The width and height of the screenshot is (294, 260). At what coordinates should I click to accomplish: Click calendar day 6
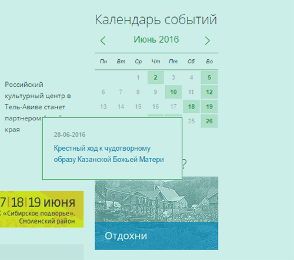(x=103, y=92)
